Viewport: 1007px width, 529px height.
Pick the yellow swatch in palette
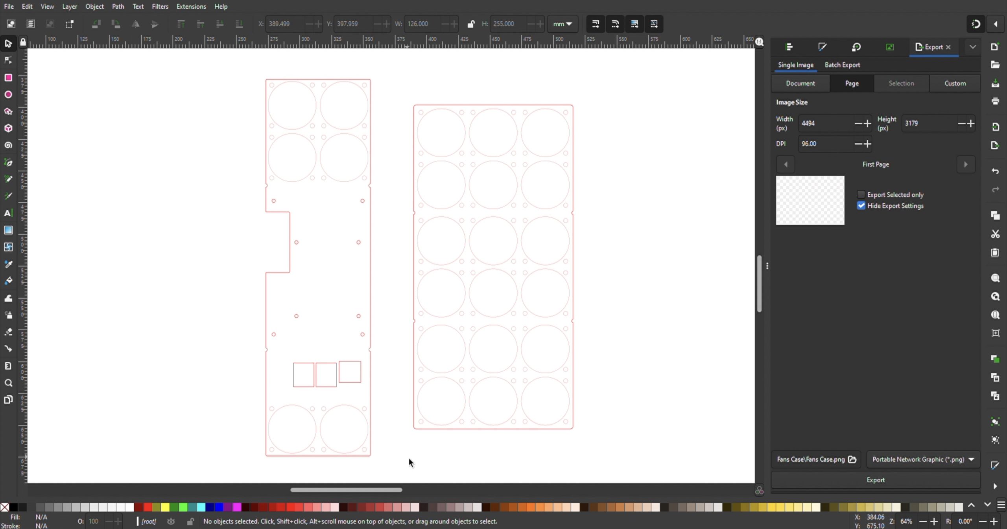165,507
